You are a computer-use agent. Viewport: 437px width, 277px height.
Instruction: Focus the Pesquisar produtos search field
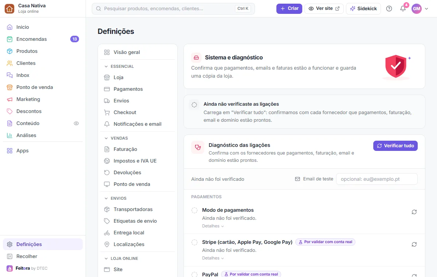click(173, 8)
